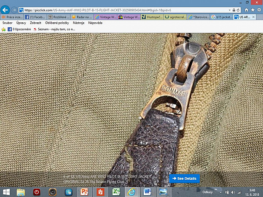Open the Nástroje menu

click(x=78, y=23)
